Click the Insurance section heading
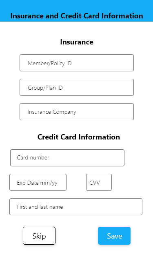This screenshot has width=153, height=272. [77, 42]
